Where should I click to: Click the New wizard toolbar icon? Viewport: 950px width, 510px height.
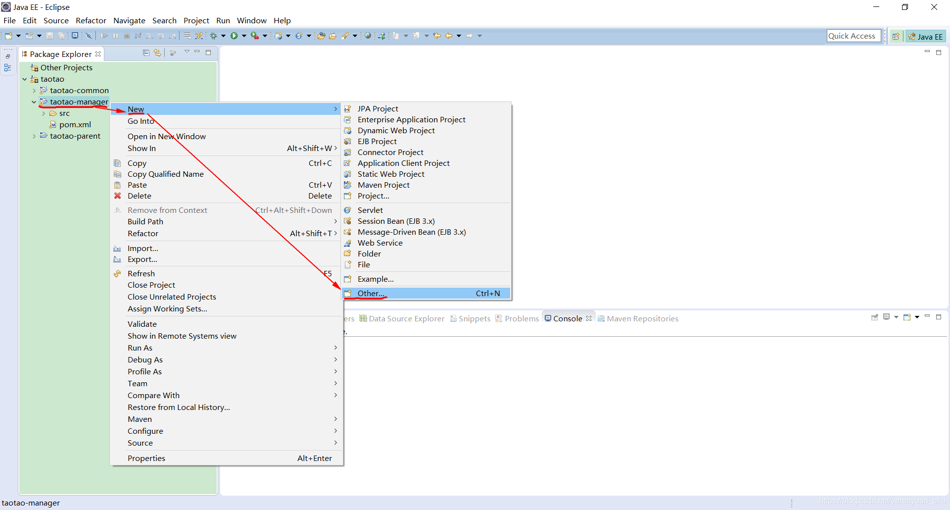pos(8,36)
